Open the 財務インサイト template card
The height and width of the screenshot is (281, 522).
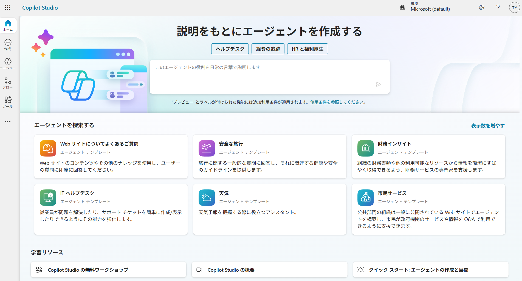pos(428,157)
